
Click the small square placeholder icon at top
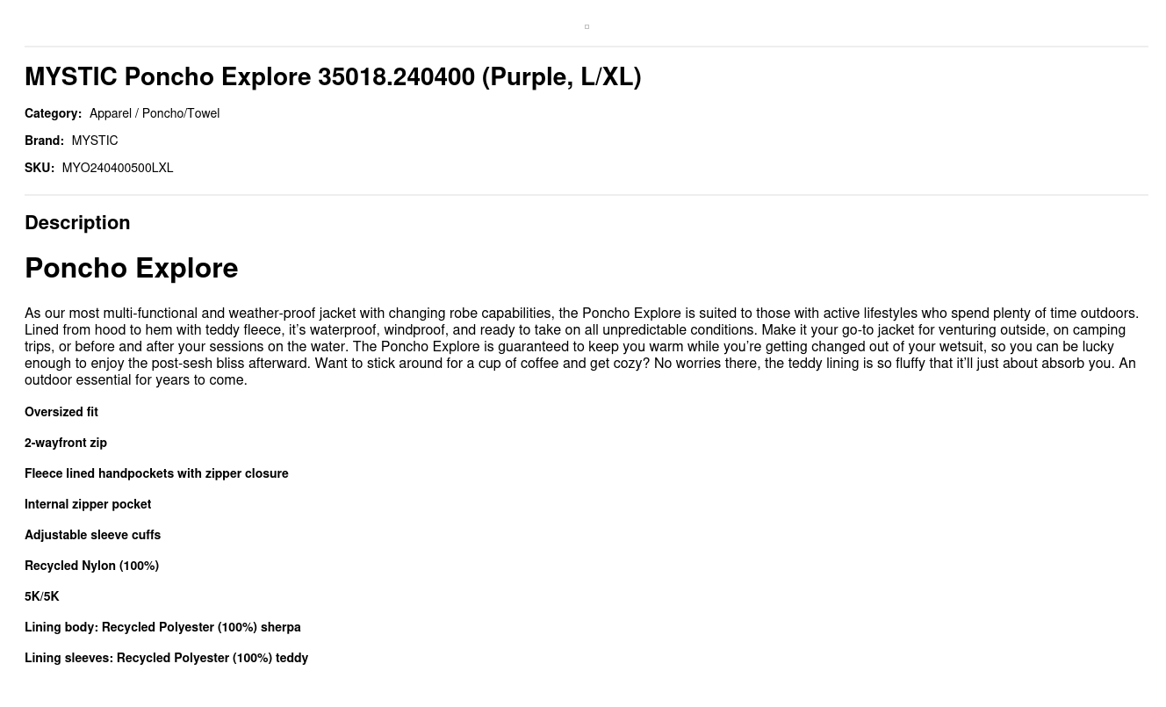(x=587, y=27)
